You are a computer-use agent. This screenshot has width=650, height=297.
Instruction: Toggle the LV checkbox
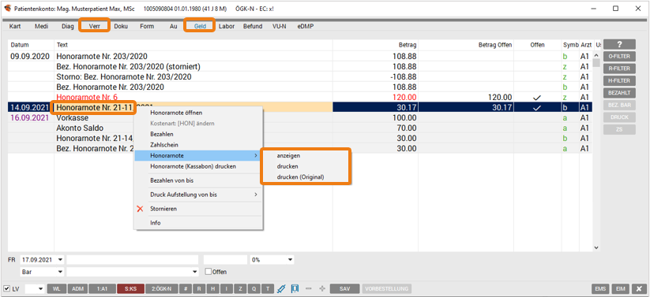point(6,288)
